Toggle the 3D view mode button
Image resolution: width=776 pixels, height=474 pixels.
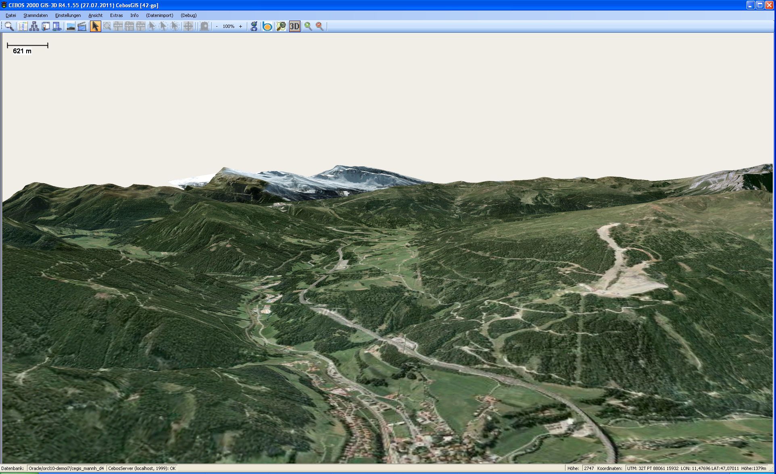click(x=294, y=27)
